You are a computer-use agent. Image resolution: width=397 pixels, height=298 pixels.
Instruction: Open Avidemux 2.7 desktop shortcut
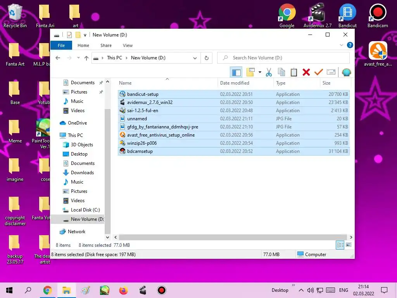coord(318,16)
